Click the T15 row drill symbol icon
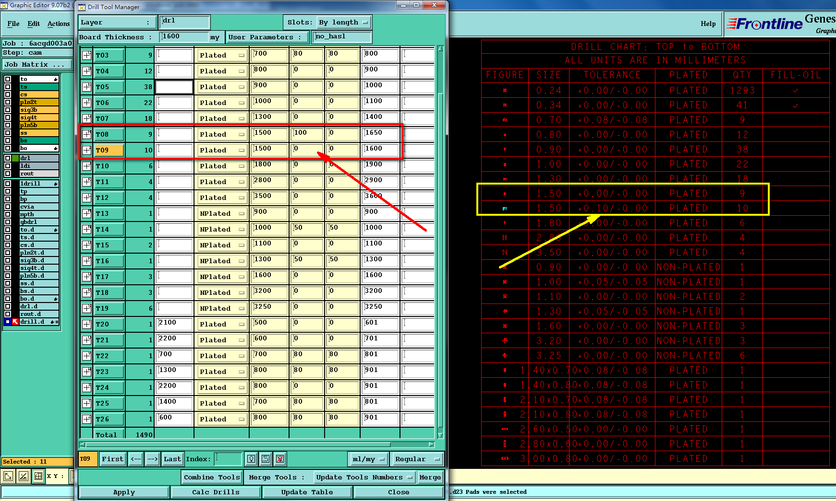Image resolution: width=836 pixels, height=501 pixels. (87, 245)
